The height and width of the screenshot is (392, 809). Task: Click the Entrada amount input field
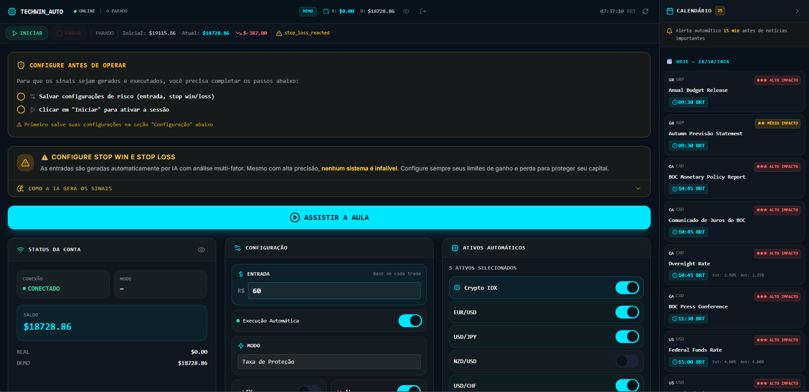coord(334,291)
